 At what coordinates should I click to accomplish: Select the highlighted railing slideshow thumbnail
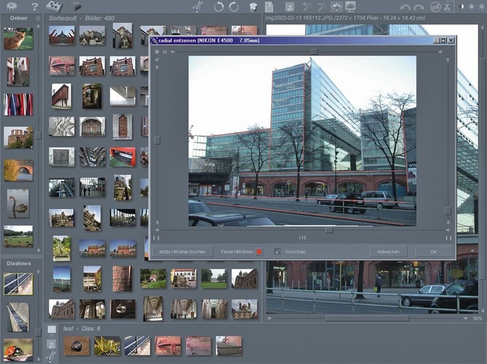pyautogui.click(x=18, y=284)
